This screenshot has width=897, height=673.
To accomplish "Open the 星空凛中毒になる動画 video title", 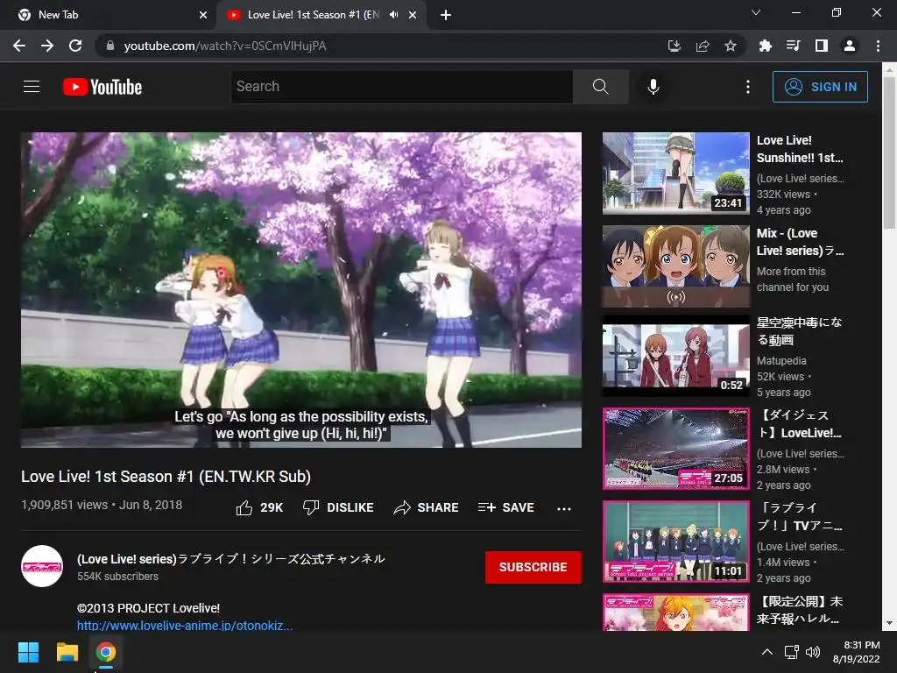I will (799, 330).
